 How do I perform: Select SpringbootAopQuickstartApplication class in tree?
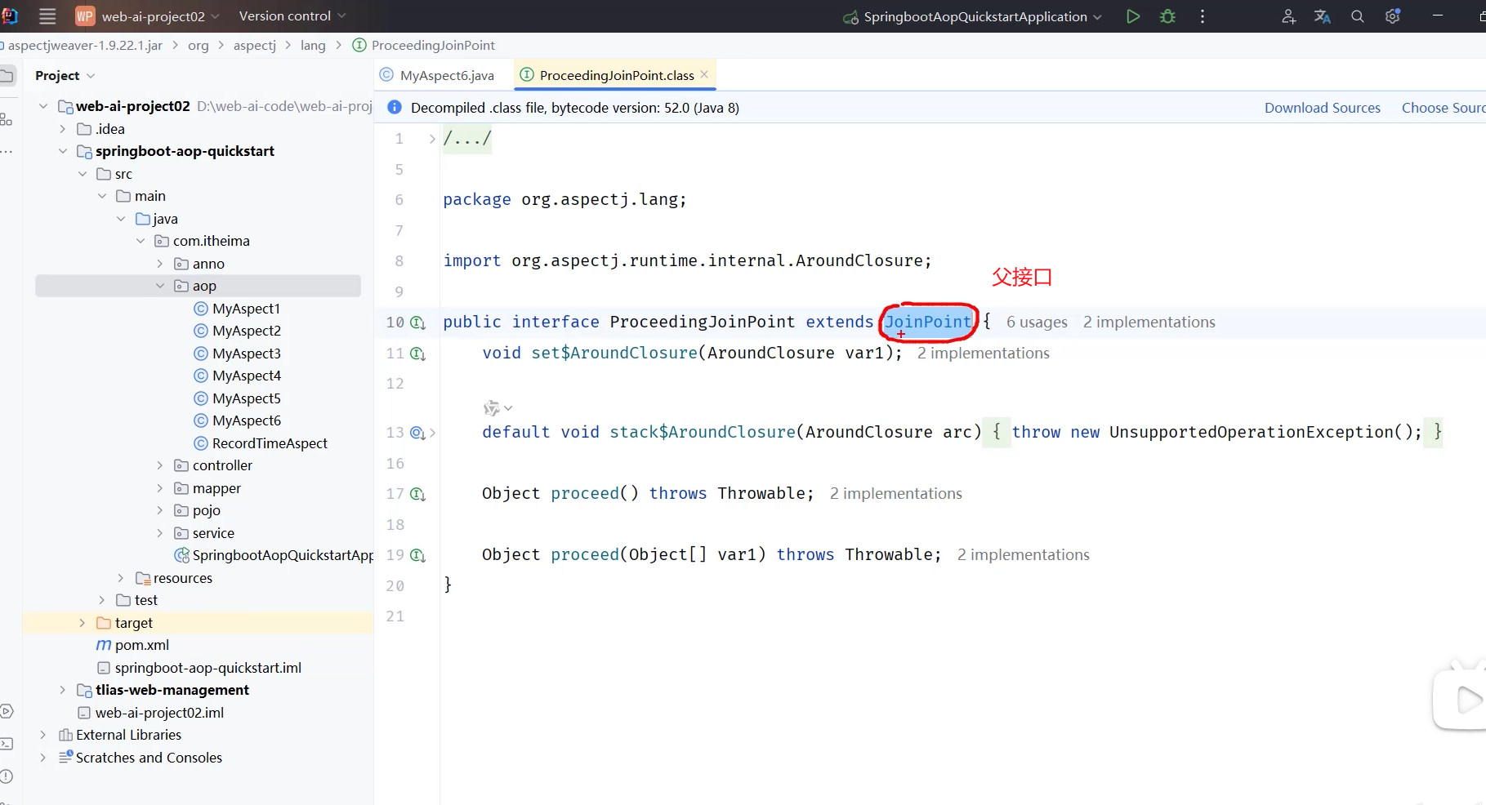coord(274,555)
